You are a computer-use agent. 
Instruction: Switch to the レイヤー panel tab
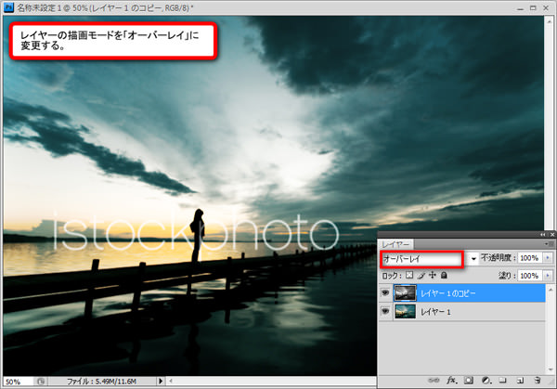[396, 243]
